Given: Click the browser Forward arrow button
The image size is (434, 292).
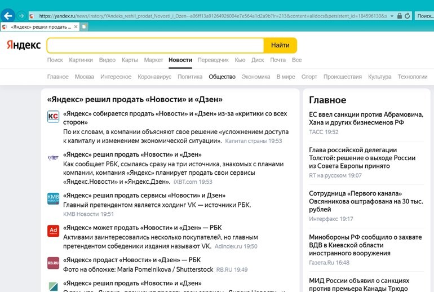Looking at the screenshot, I should [21, 16].
